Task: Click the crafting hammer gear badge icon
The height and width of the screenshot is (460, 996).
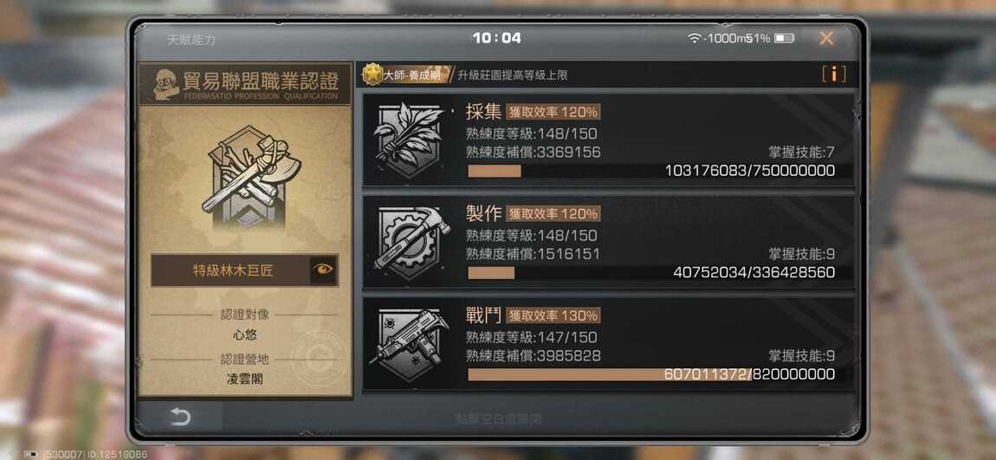Action: pyautogui.click(x=411, y=242)
